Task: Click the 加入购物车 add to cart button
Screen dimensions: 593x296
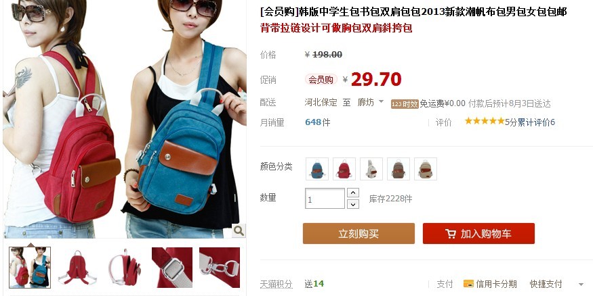Action: [478, 233]
